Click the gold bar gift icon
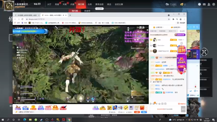The height and width of the screenshot is (122, 217). click(126, 108)
